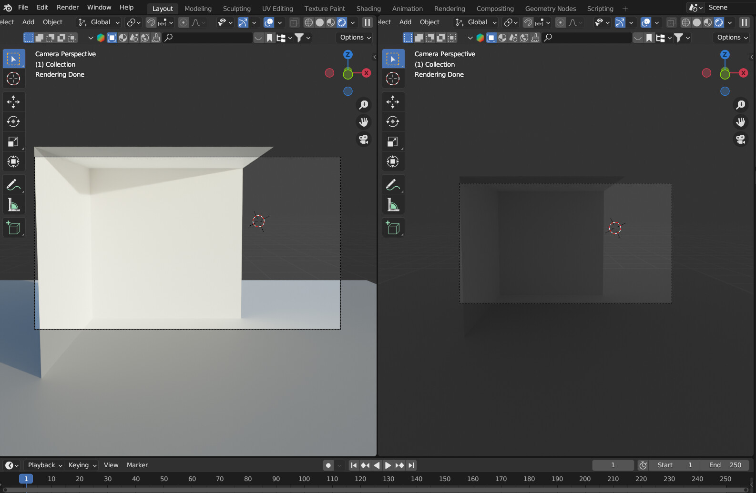
Task: Switch to the Geometry Nodes workspace tab
Action: 551,9
